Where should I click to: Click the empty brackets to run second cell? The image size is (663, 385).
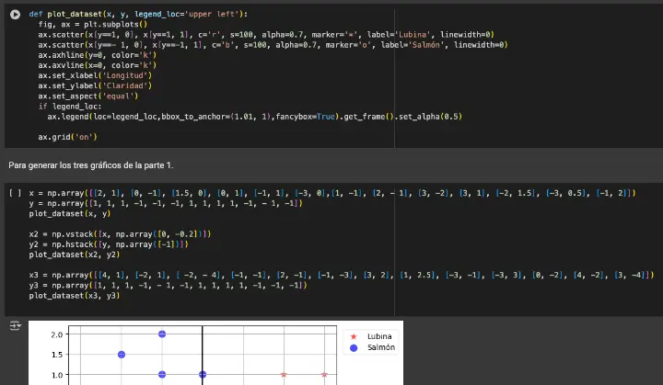click(15, 195)
